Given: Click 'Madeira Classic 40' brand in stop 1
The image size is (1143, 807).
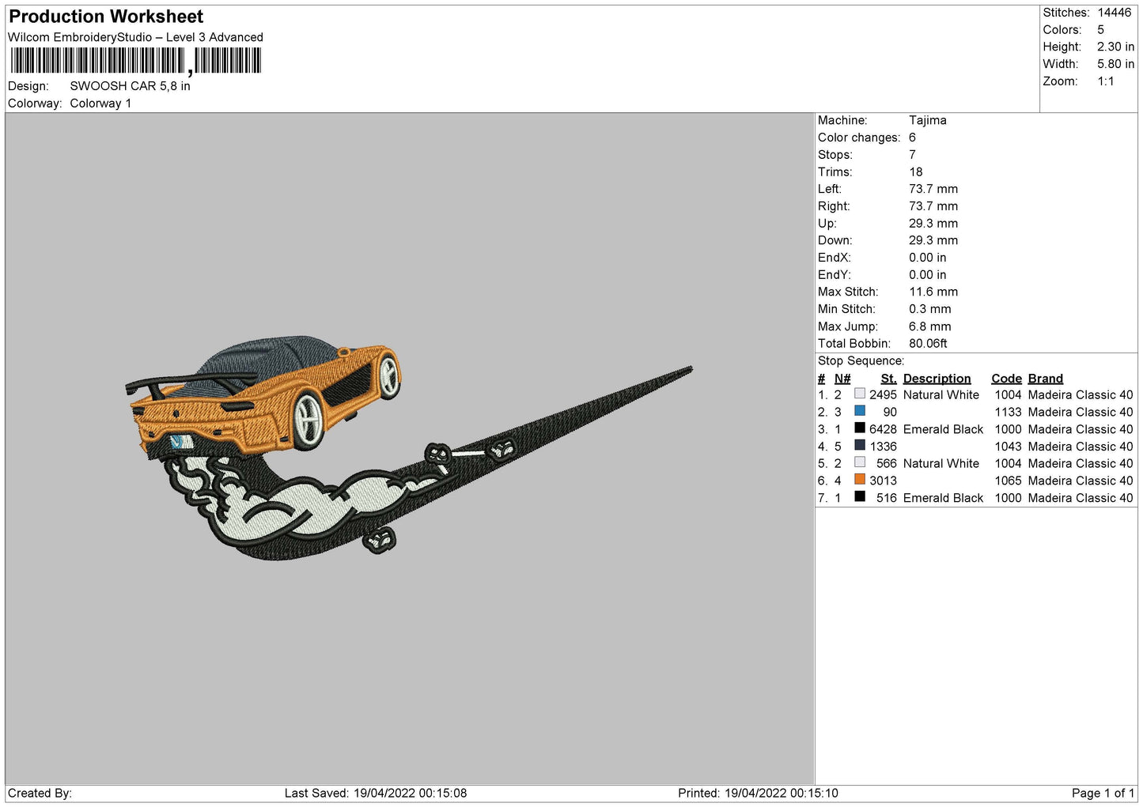Looking at the screenshot, I should point(1081,395).
